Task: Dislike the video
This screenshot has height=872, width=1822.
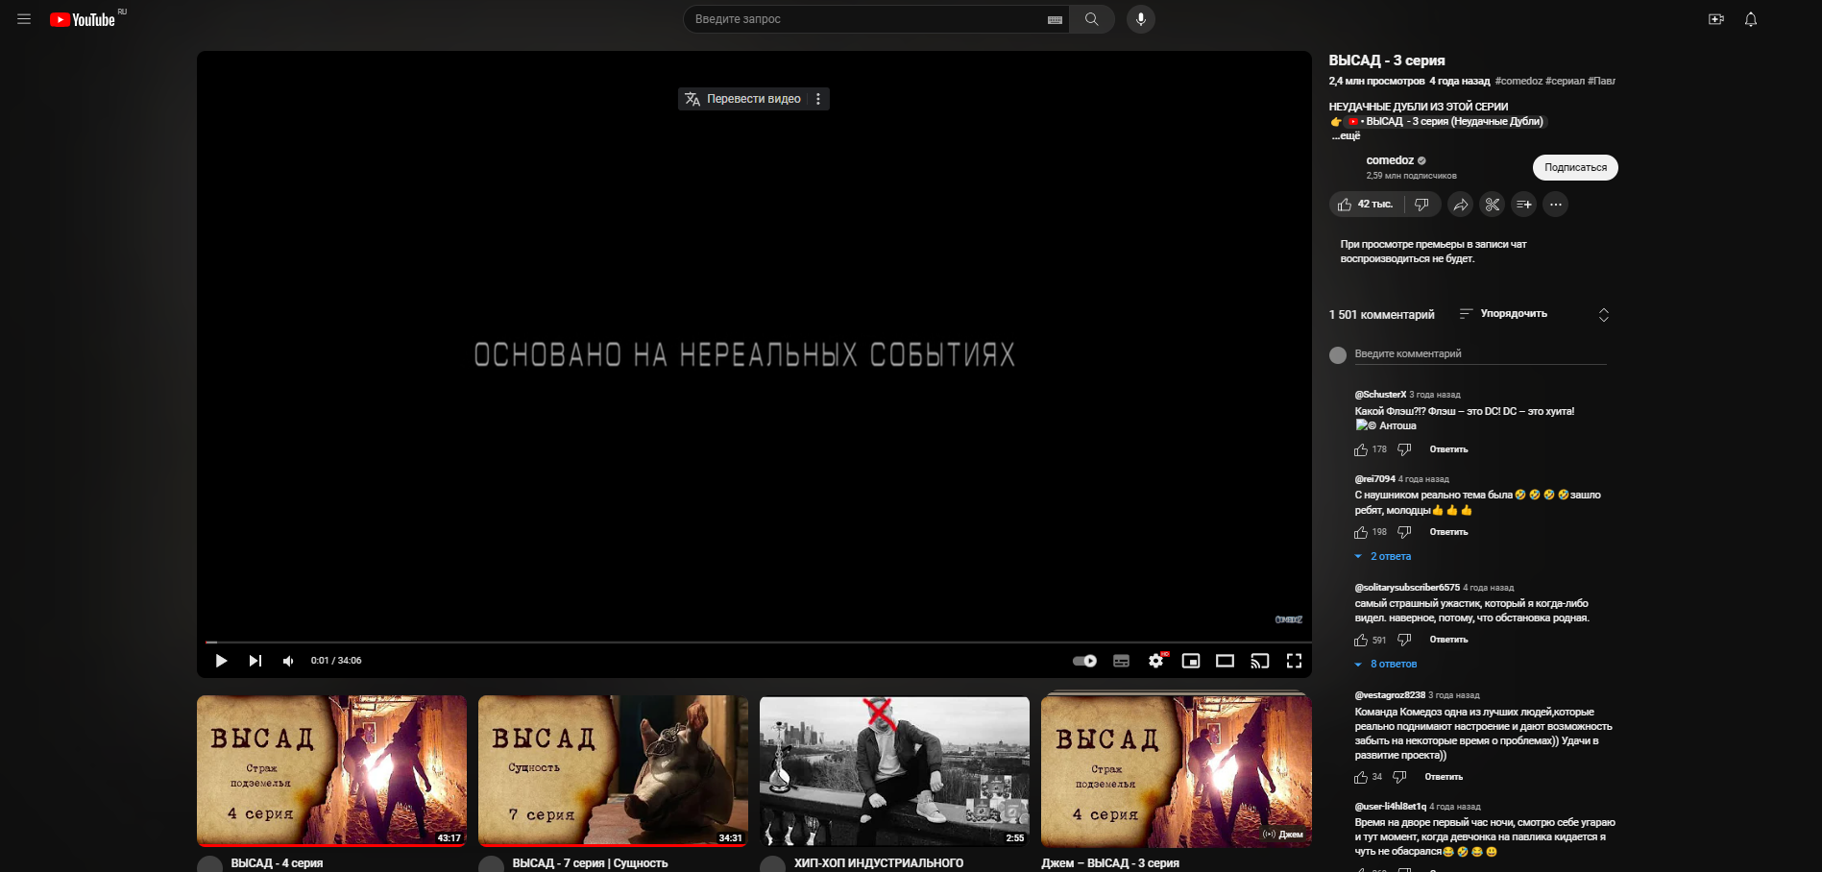Action: (x=1422, y=205)
